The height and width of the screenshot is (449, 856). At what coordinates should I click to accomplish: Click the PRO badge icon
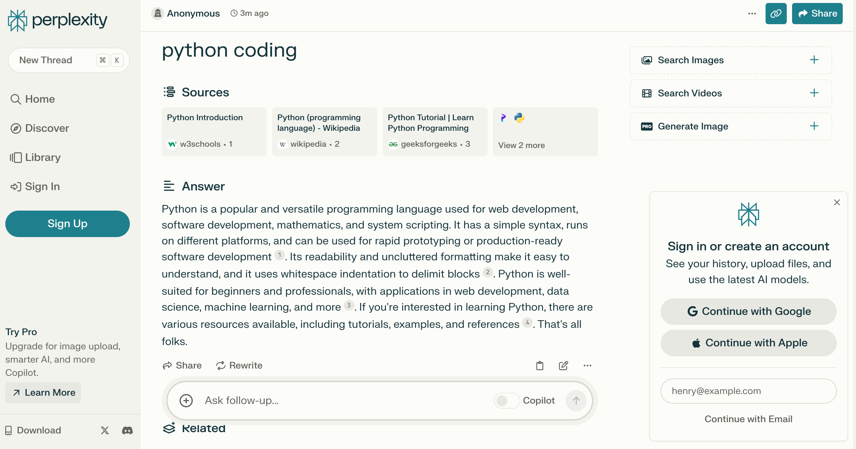[647, 126]
